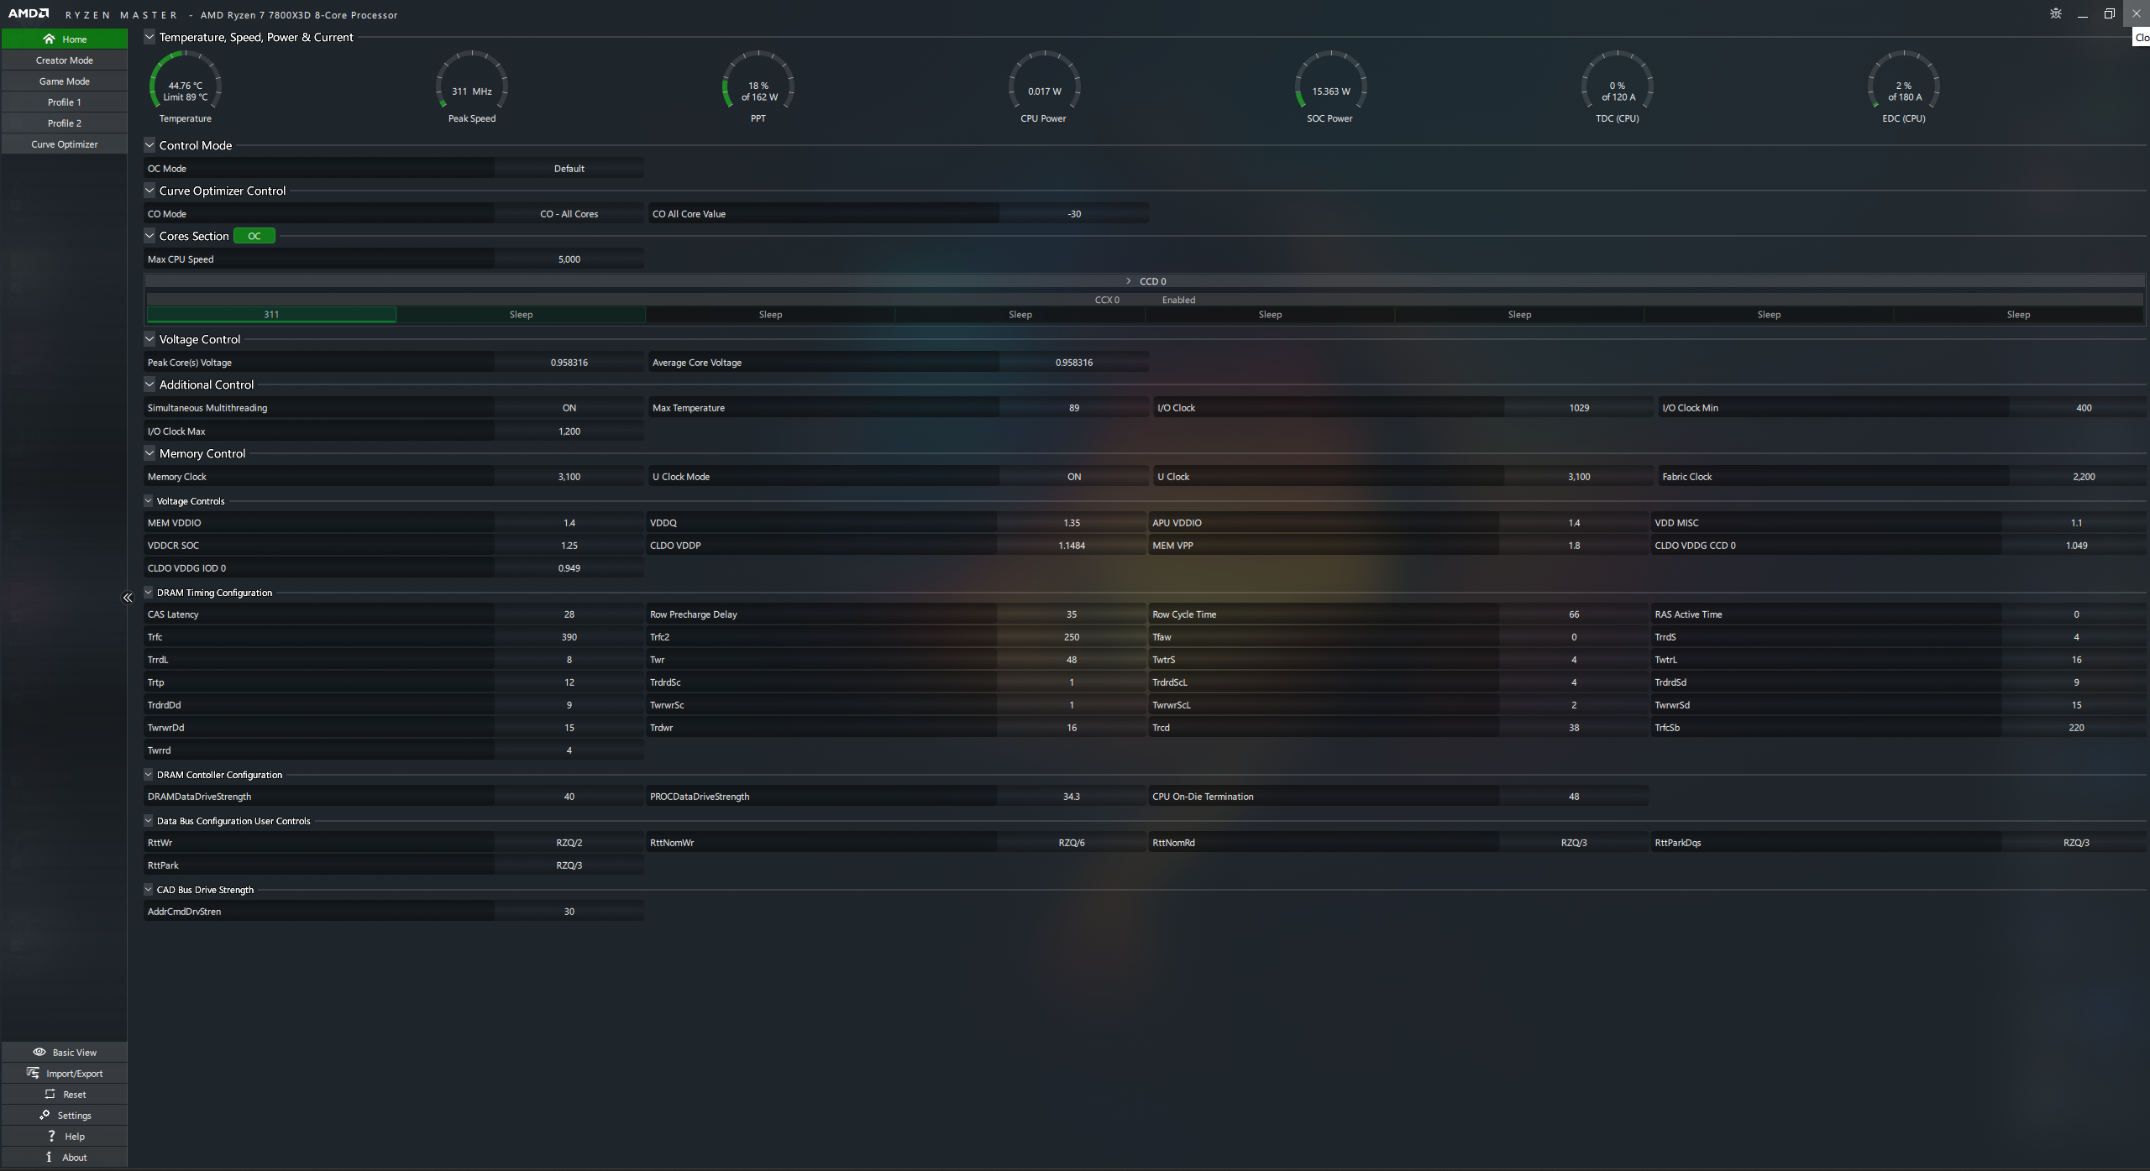This screenshot has width=2150, height=1171.
Task: Expand the Voltage Control section
Action: [149, 337]
